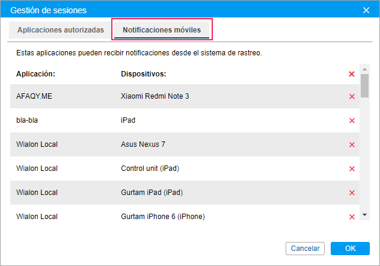Screen dimensions: 380x266
Task: Click the Asus Nexus 7 device name
Action: coord(142,144)
